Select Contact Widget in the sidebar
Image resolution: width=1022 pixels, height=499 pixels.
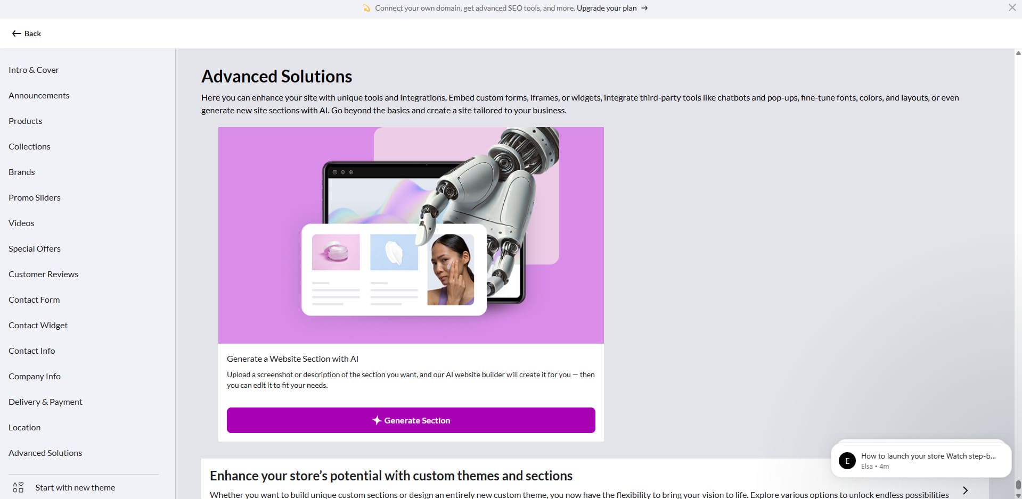tap(38, 325)
